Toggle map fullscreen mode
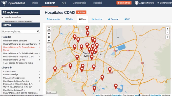 coord(49,29)
